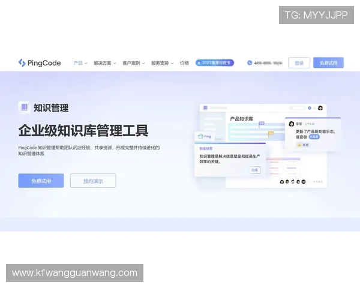The width and height of the screenshot is (360, 288).
Task: Open the 价格 page
Action: [184, 63]
